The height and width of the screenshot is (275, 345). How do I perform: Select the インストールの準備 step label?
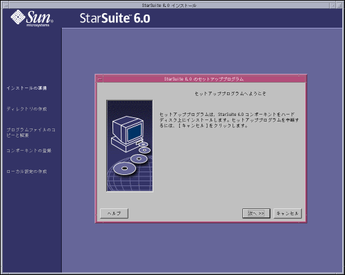26,88
